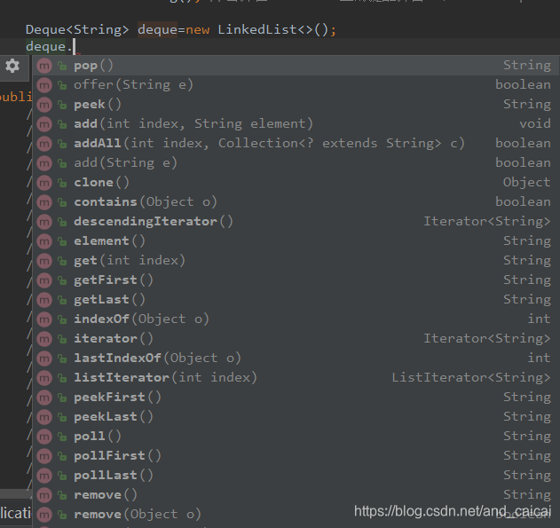Click public-access lock icon beside iterator()
This screenshot has height=528, width=560.
(62, 339)
